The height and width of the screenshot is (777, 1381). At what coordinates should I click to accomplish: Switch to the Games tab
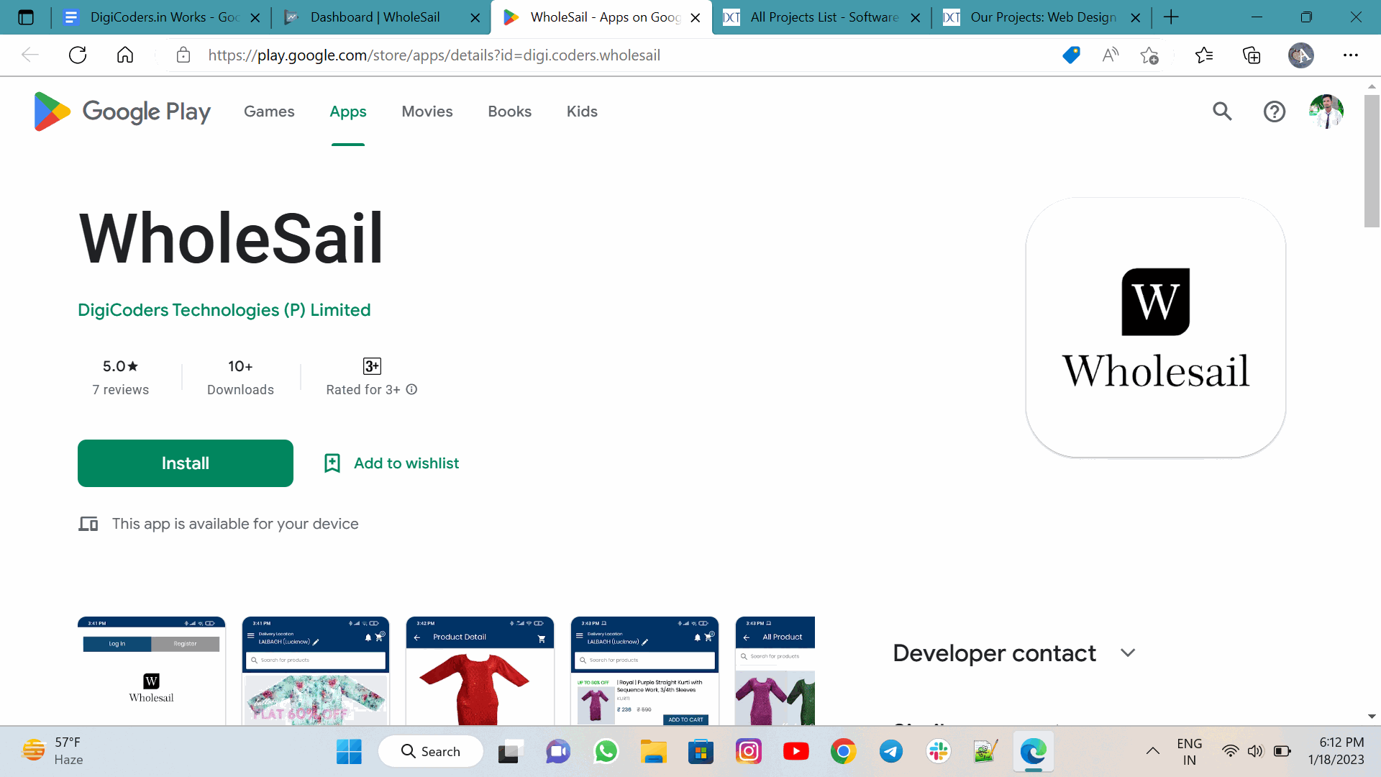click(x=269, y=112)
